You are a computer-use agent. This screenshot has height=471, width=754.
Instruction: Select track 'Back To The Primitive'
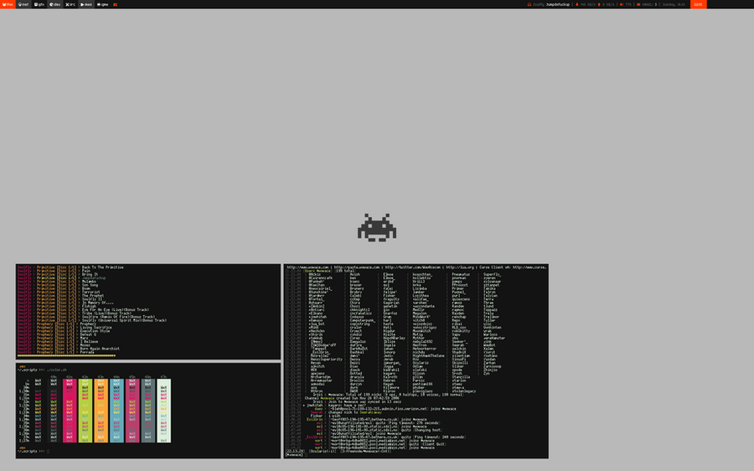point(103,267)
